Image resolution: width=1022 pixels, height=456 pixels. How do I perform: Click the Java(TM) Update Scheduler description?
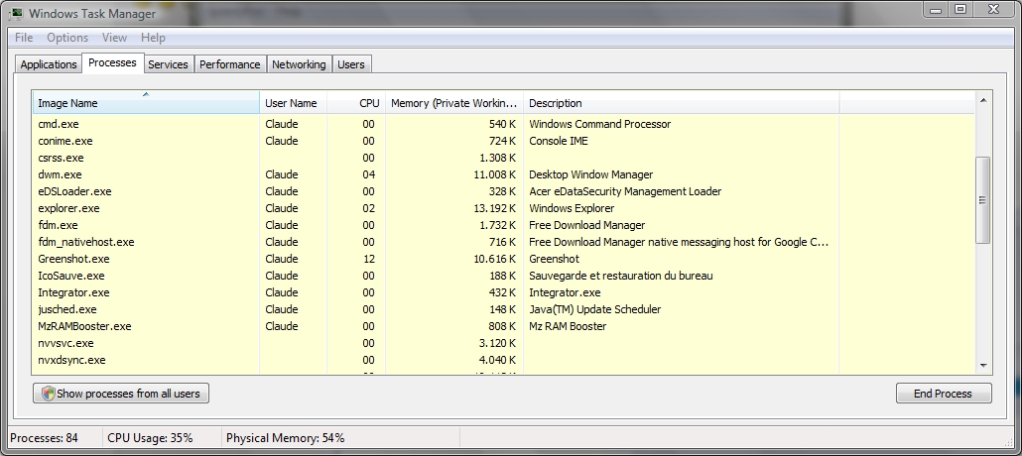[x=595, y=309]
